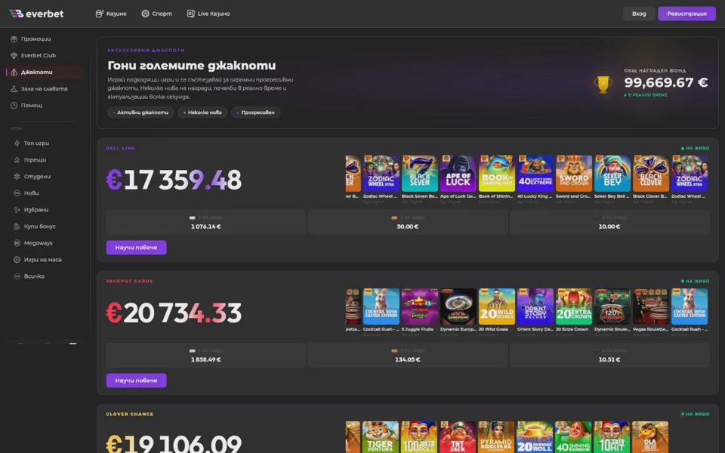Viewport: 725px width, 453px height.
Task: Click the 99,669.67 € prize fund total
Action: coord(666,82)
